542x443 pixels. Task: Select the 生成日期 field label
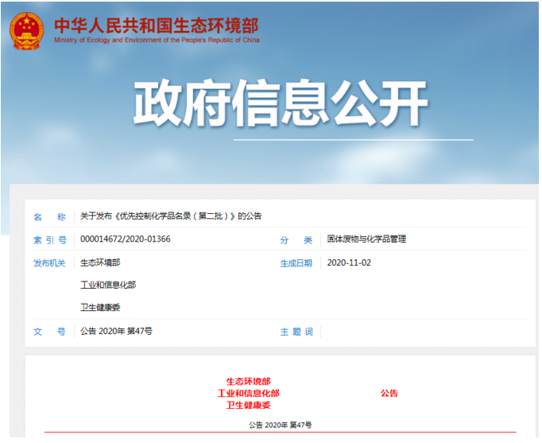click(x=296, y=263)
